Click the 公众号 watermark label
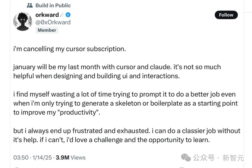The height and width of the screenshot is (168, 252). tap(203, 158)
